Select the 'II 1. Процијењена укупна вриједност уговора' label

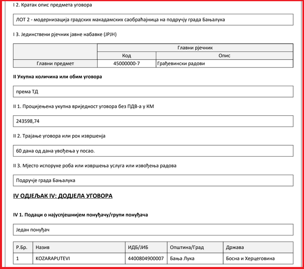[84, 106]
